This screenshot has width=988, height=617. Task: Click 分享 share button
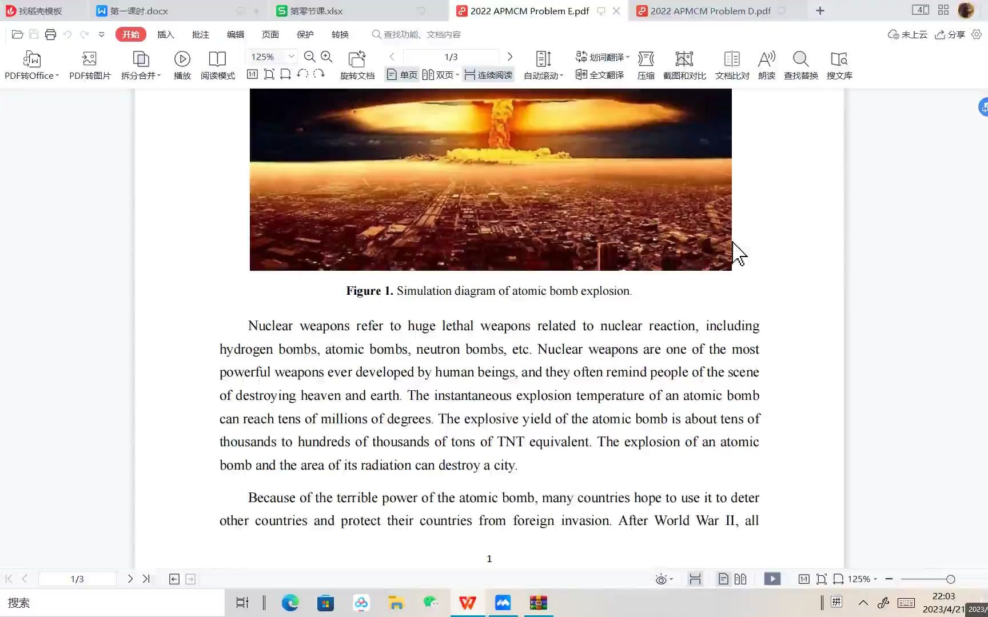(950, 34)
